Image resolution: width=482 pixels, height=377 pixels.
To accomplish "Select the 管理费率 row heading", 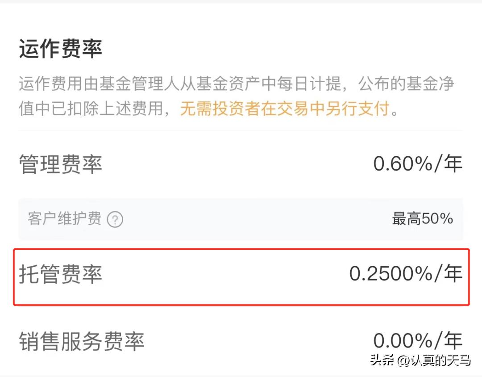I will click(x=60, y=163).
